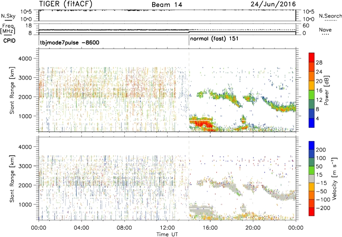Image resolution: width=342 pixels, height=237 pixels.
Task: Click the 12:00 time axis label
Action: tap(167, 228)
